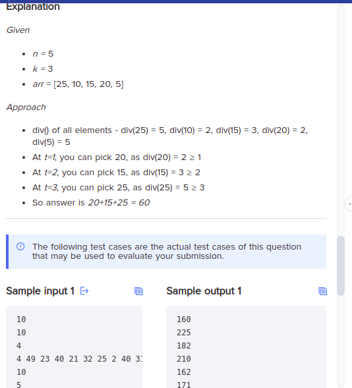Copy Sample input 1 using copy icon
The height and width of the screenshot is (388, 352).
(x=138, y=291)
